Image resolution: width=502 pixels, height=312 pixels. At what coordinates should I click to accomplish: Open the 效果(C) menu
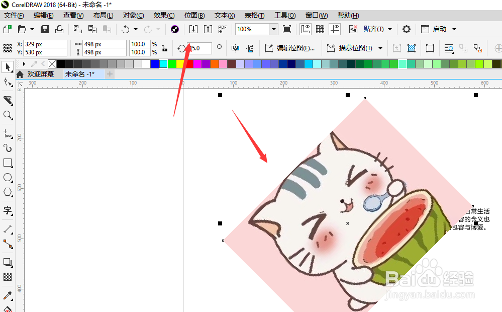coord(164,16)
